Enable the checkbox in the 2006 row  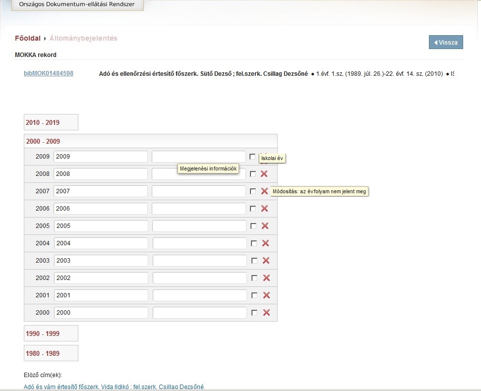click(253, 209)
